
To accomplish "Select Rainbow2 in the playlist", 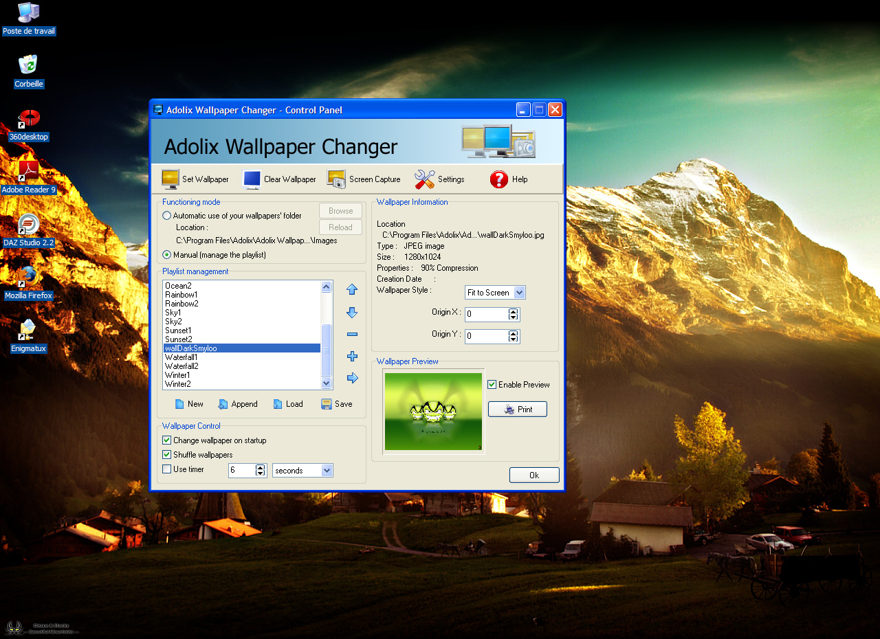I will [x=242, y=304].
